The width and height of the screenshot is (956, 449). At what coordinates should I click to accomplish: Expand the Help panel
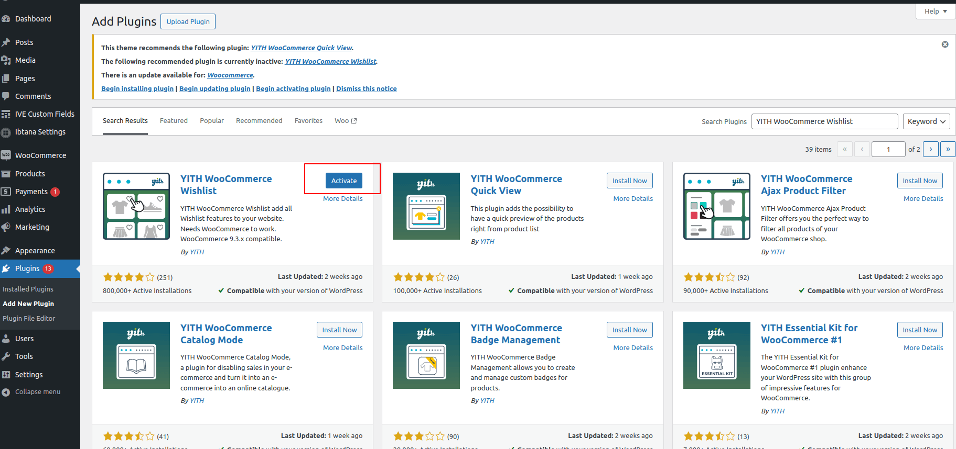click(936, 11)
